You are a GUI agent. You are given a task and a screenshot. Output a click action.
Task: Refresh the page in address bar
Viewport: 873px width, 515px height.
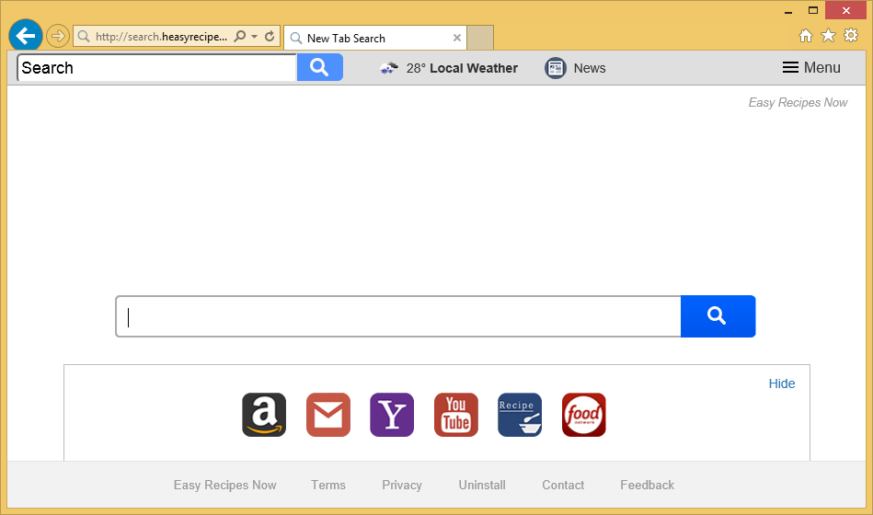click(270, 37)
